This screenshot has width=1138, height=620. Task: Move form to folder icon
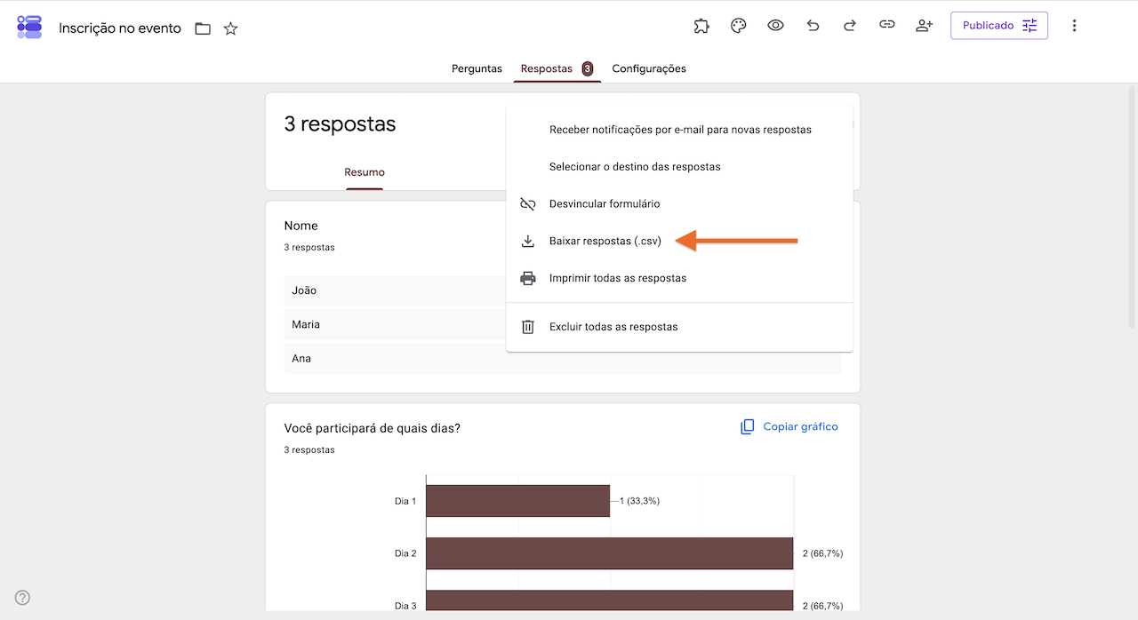(203, 28)
